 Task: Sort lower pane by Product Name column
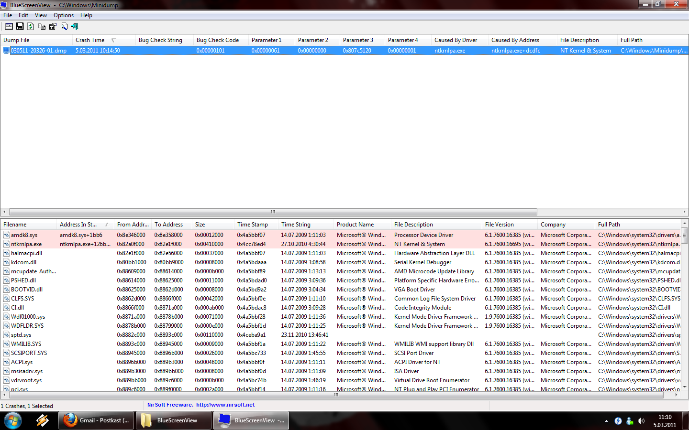tap(362, 225)
